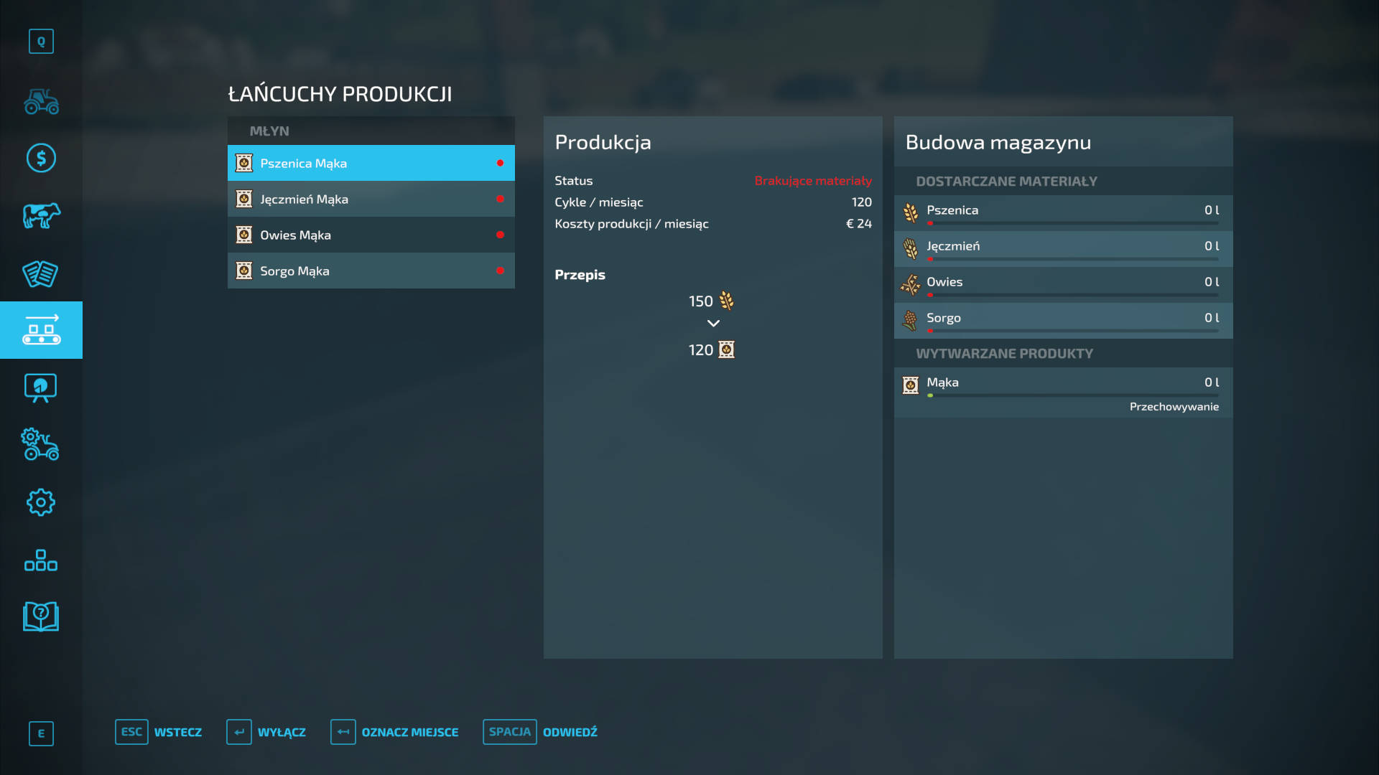
Task: Open the help book sidebar icon
Action: (41, 617)
